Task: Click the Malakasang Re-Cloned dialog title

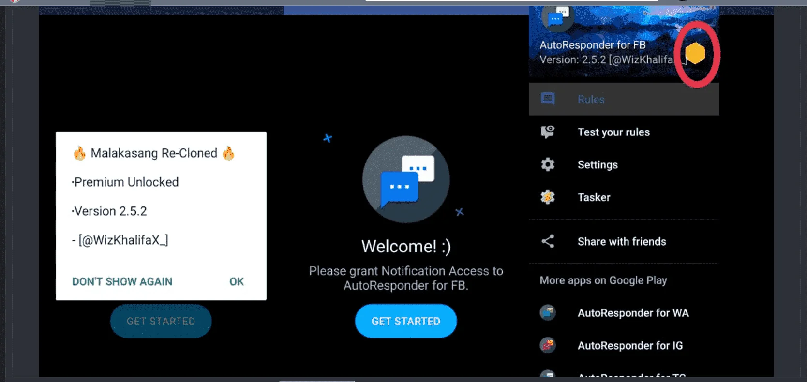Action: coord(154,153)
